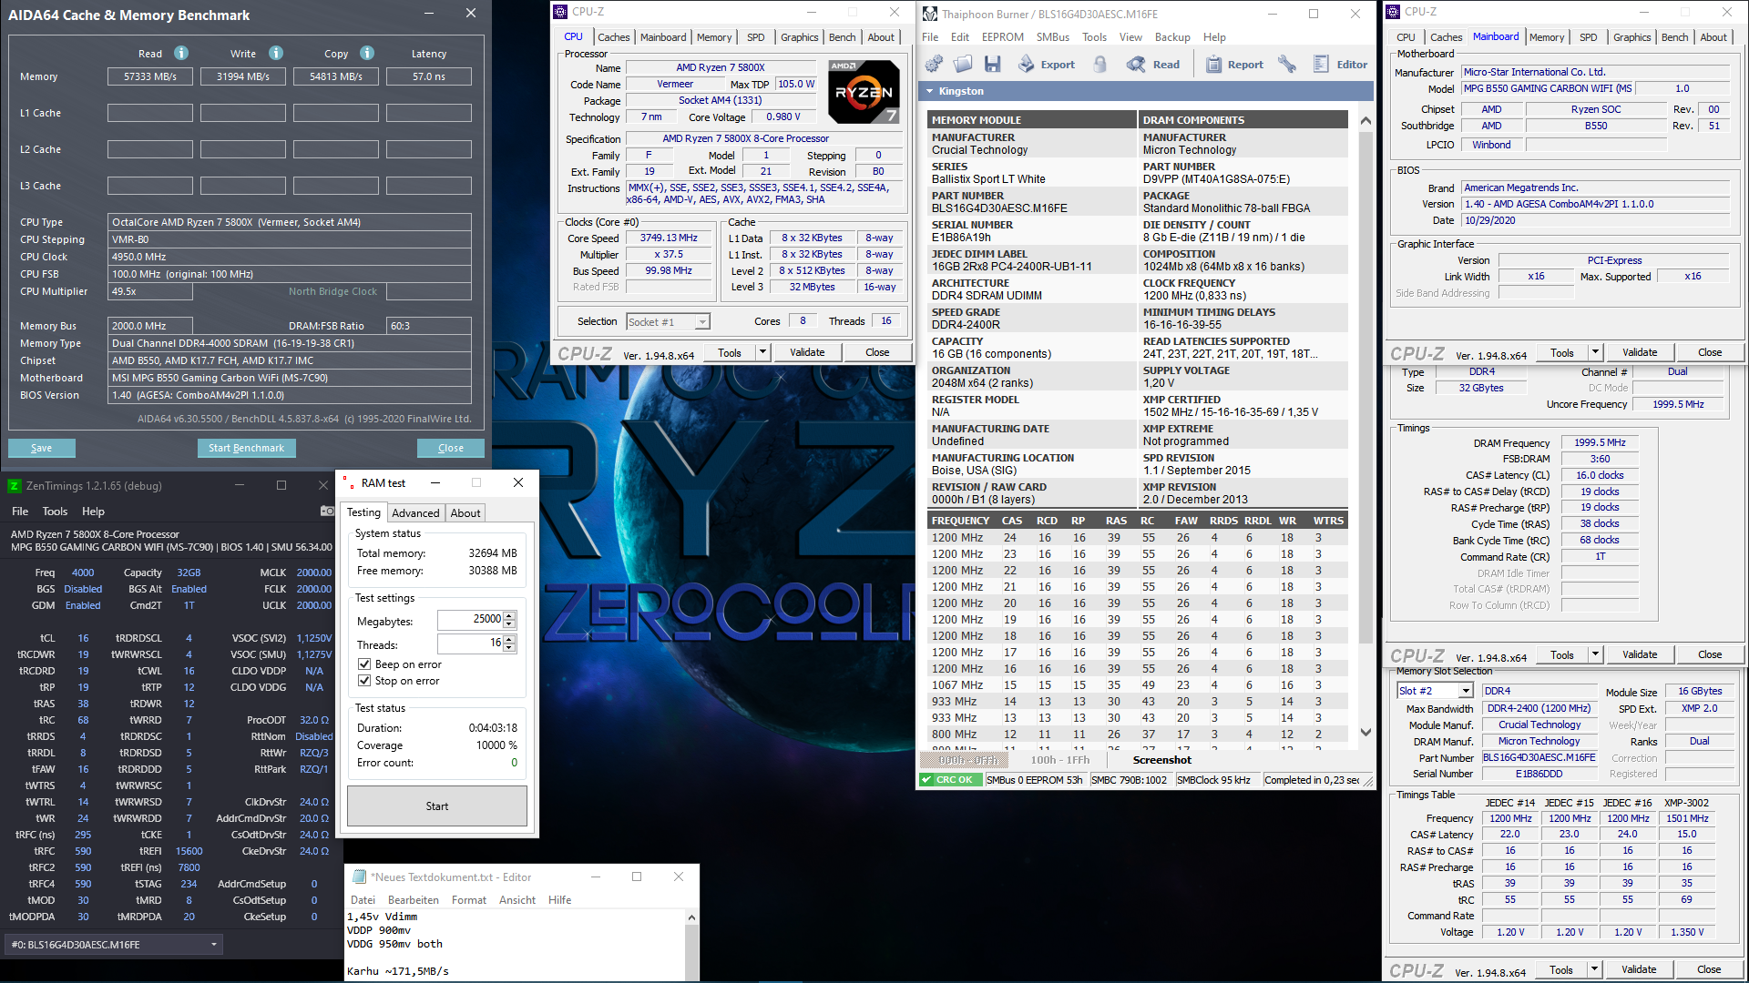Switch to the Advanced tab in RAM test
The image size is (1749, 983).
tap(415, 512)
